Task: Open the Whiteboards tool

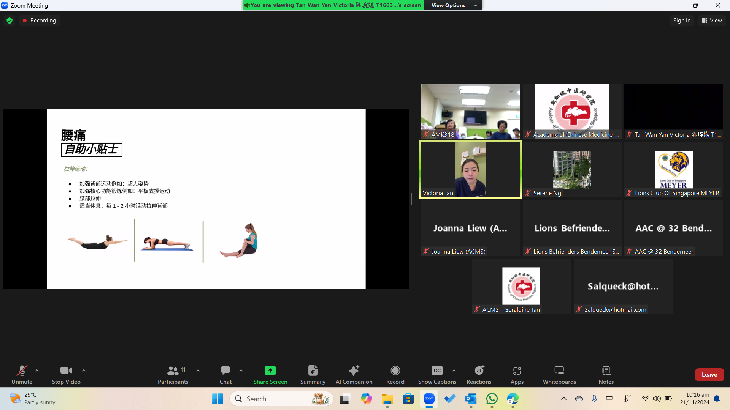Action: click(x=559, y=371)
